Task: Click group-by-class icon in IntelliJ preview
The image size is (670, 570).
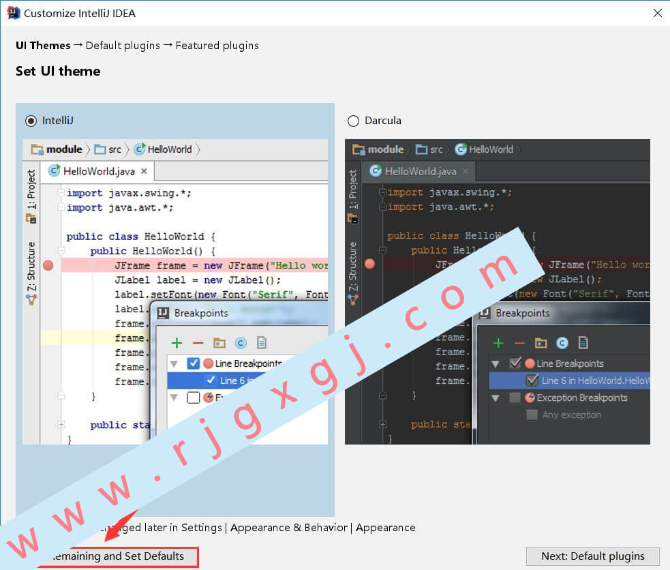Action: 241,343
